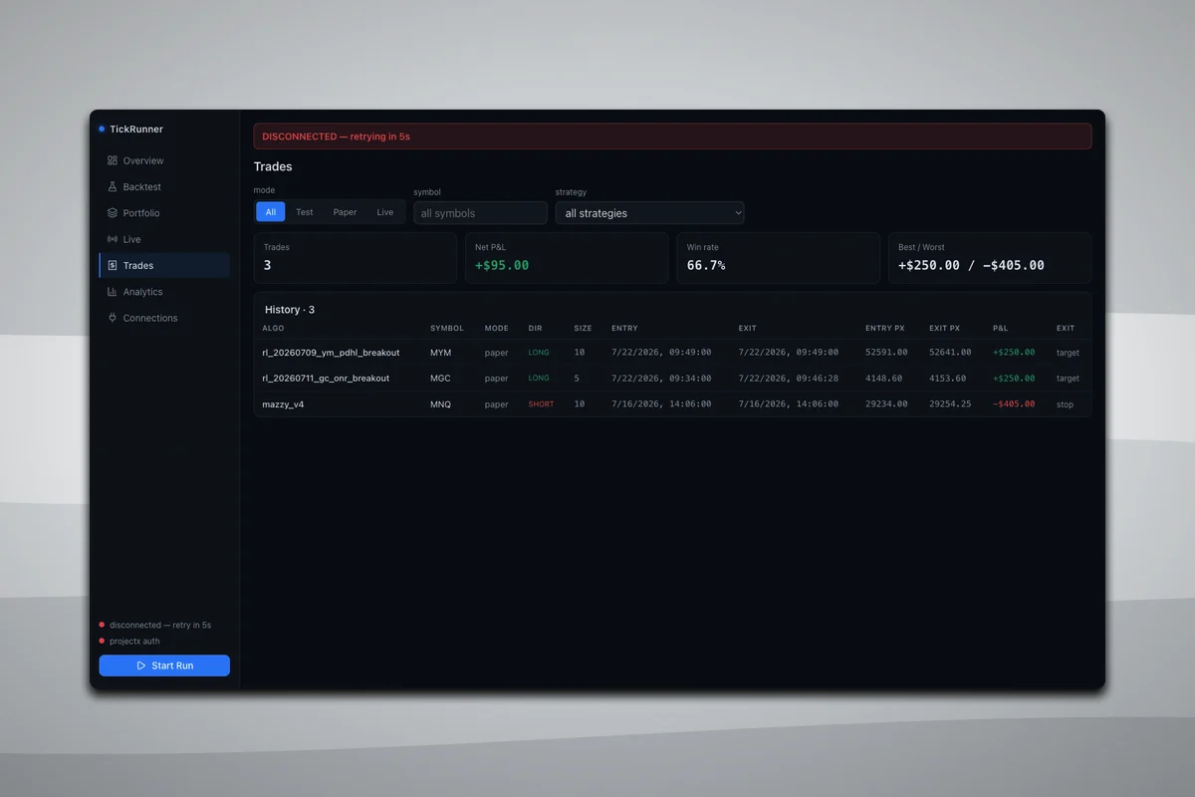Click the stop exit reason cell
Viewport: 1195px width, 797px height.
[x=1065, y=404]
